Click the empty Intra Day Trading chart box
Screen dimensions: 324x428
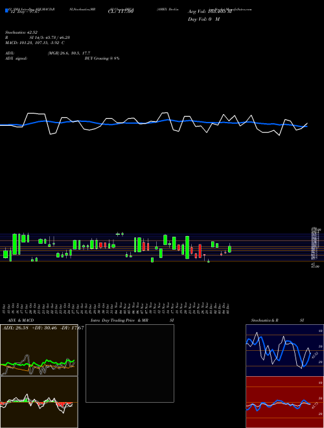(130, 363)
